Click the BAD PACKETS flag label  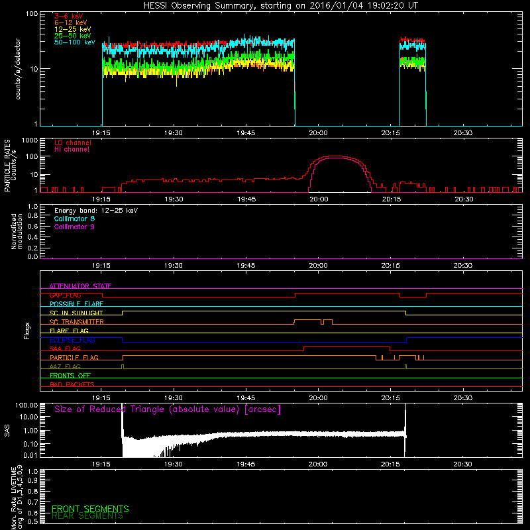click(x=72, y=384)
